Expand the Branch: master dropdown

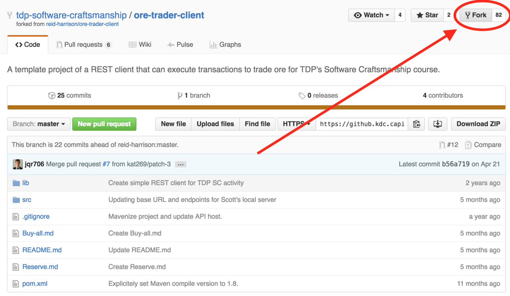coord(39,124)
